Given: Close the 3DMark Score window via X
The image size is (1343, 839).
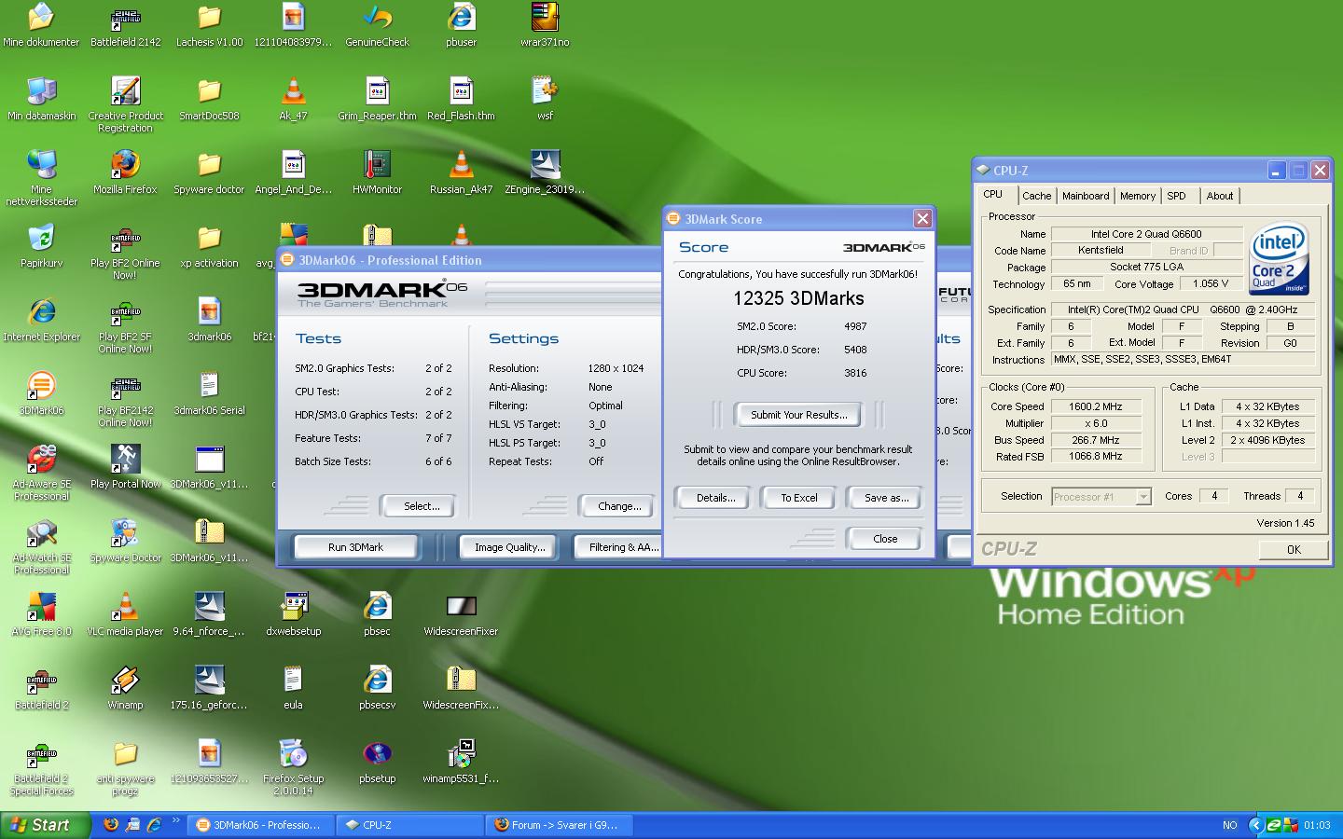Looking at the screenshot, I should 921,218.
